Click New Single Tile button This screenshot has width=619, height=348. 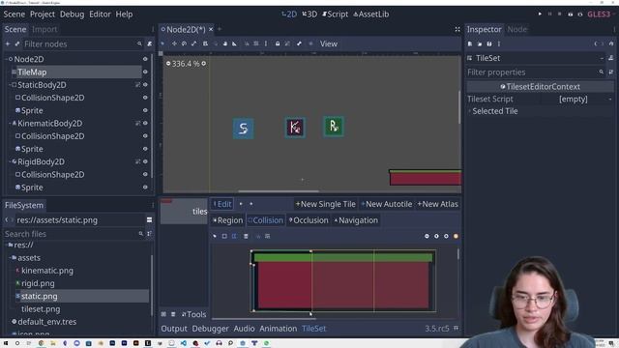tap(326, 204)
